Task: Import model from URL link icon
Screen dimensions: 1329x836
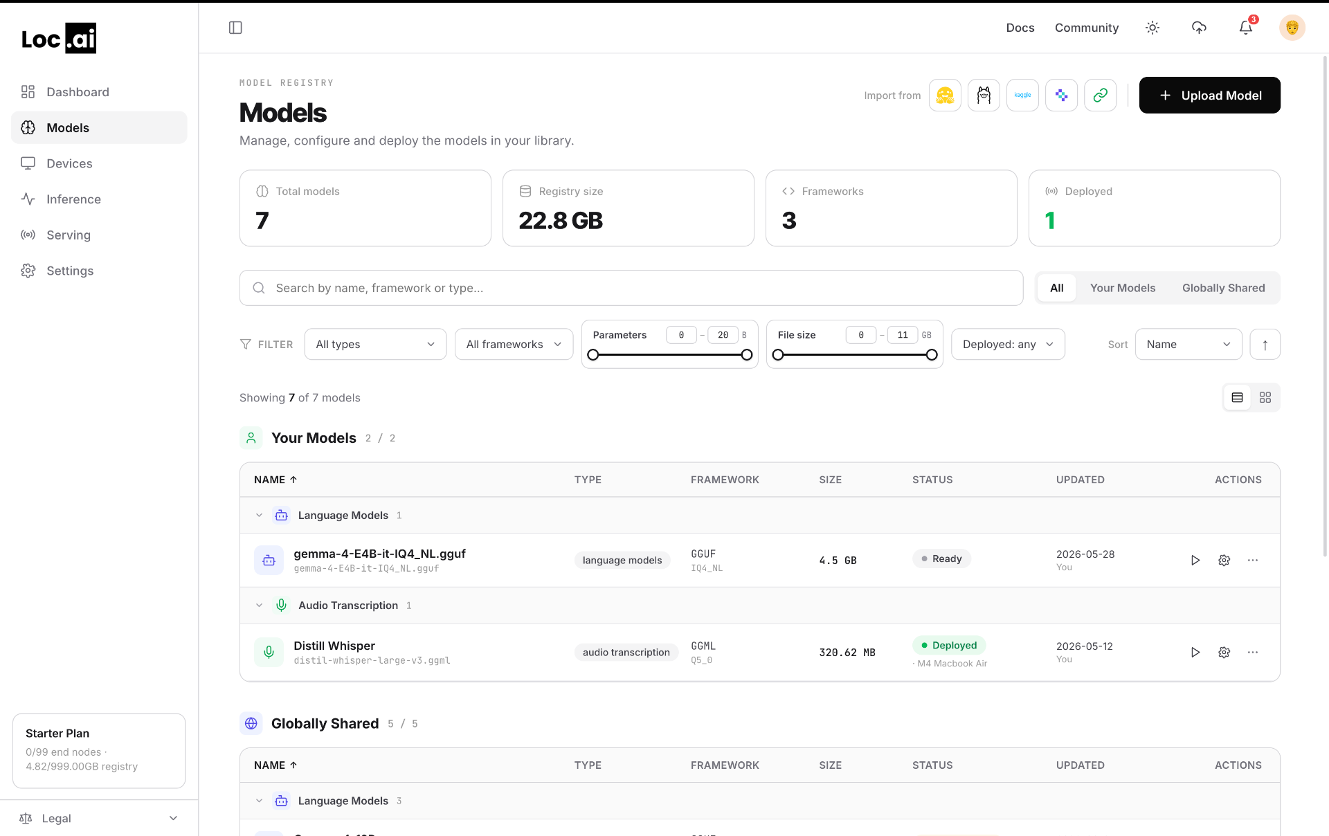Action: 1100,96
